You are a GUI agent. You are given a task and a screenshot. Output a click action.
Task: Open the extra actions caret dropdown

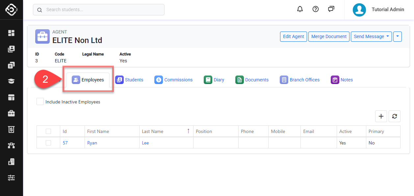click(x=398, y=36)
